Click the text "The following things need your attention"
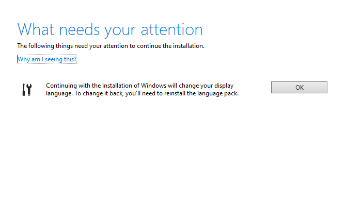Image resolution: width=346 pixels, height=216 pixels. [73, 46]
